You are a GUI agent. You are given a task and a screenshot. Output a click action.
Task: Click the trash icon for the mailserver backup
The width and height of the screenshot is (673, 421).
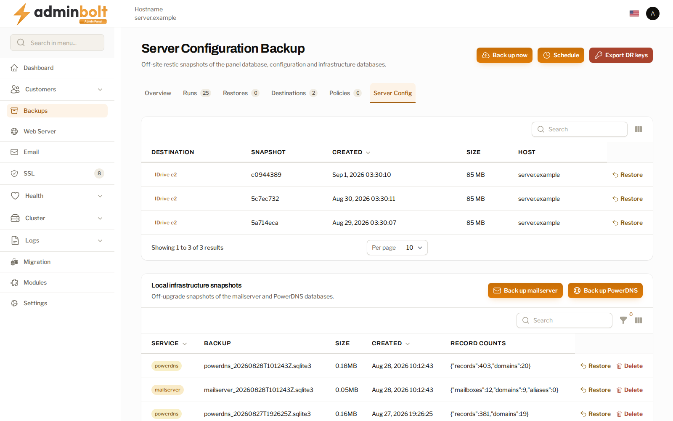pyautogui.click(x=619, y=390)
